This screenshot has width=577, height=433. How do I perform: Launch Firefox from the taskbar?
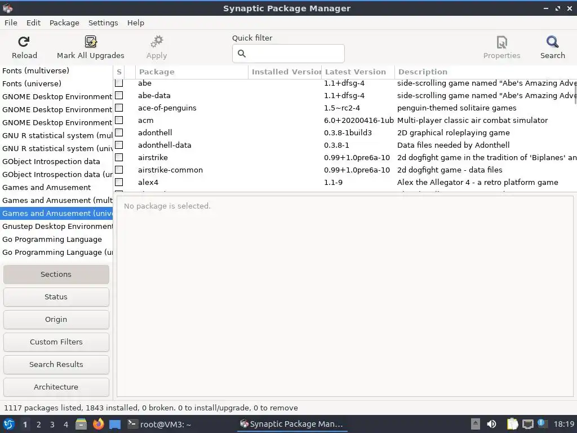pos(98,424)
